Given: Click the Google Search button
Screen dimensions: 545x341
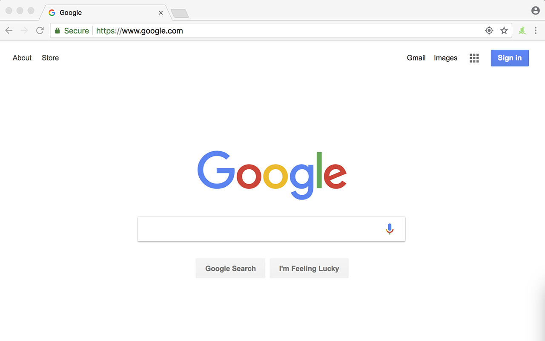Looking at the screenshot, I should click(x=230, y=268).
